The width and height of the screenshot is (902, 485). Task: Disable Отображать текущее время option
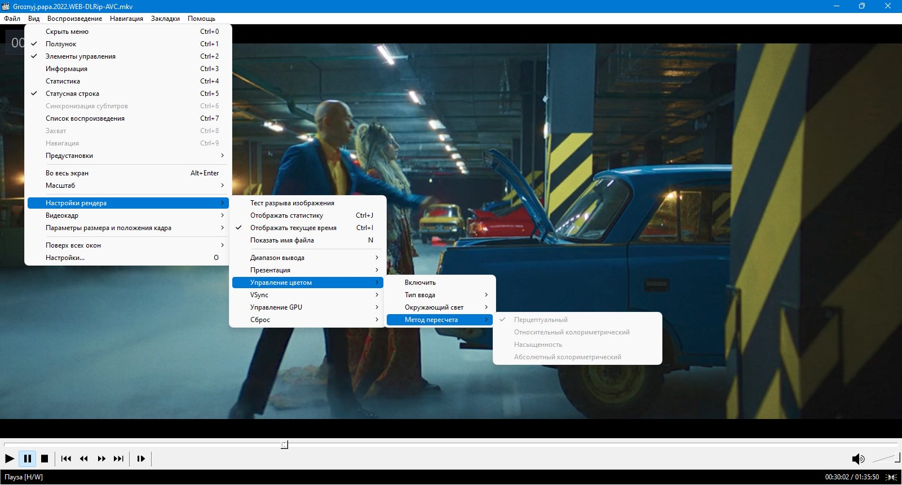coord(293,228)
